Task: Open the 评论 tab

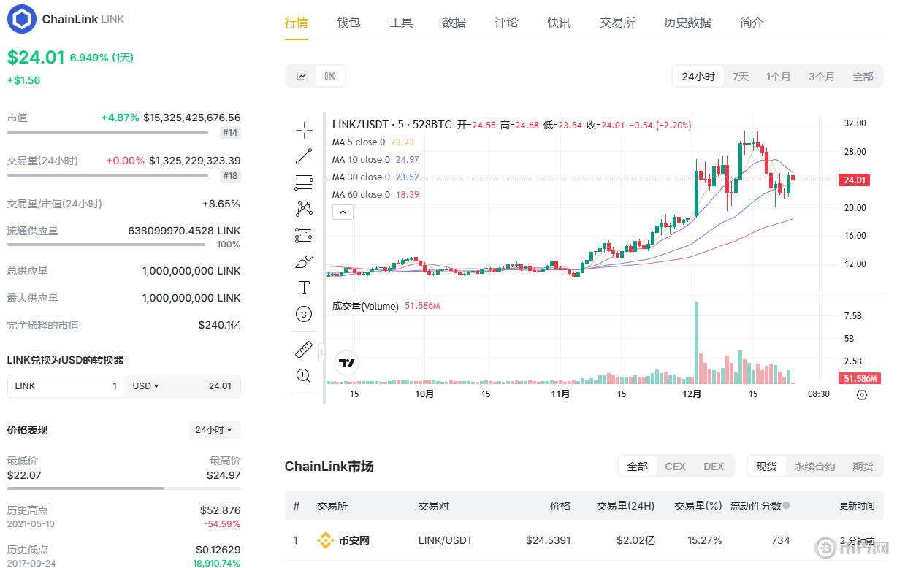Action: pos(506,23)
